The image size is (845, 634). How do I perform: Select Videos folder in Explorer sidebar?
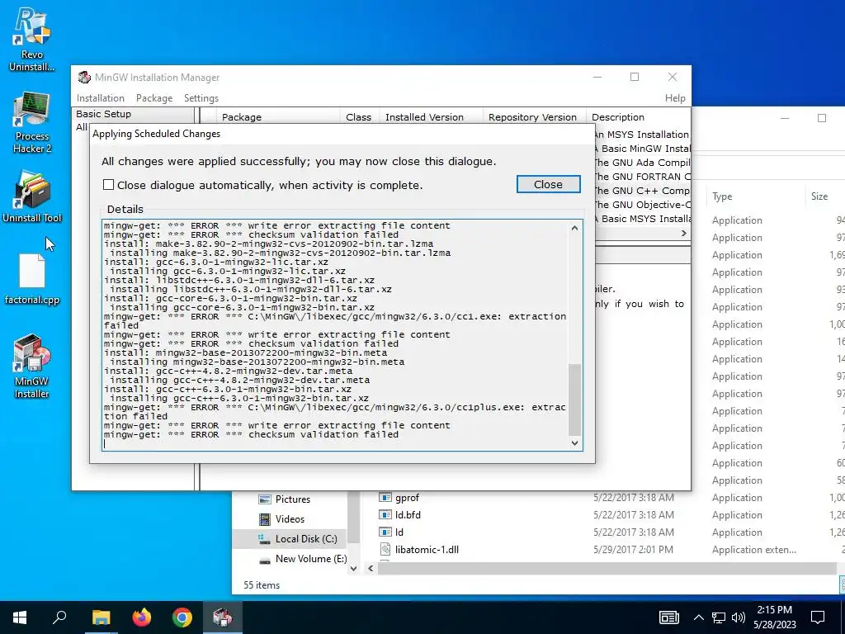(289, 519)
